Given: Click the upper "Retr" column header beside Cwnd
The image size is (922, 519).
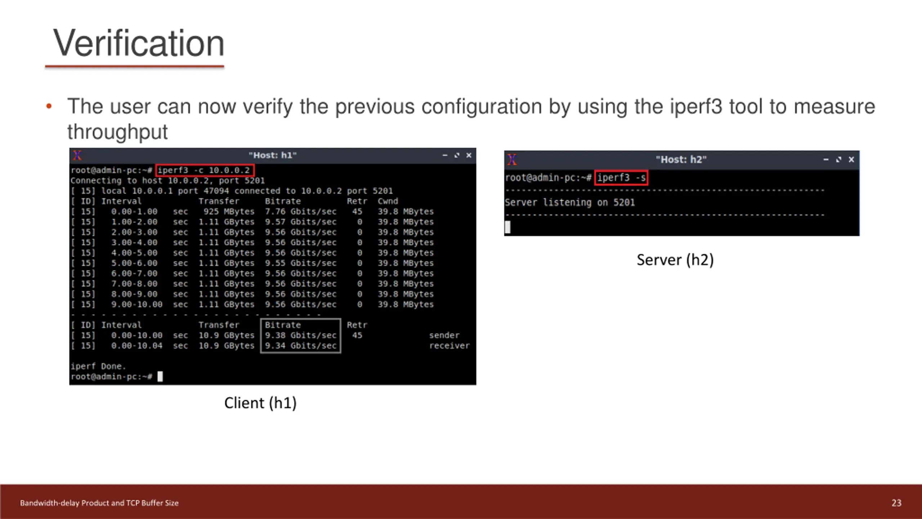Looking at the screenshot, I should click(357, 201).
